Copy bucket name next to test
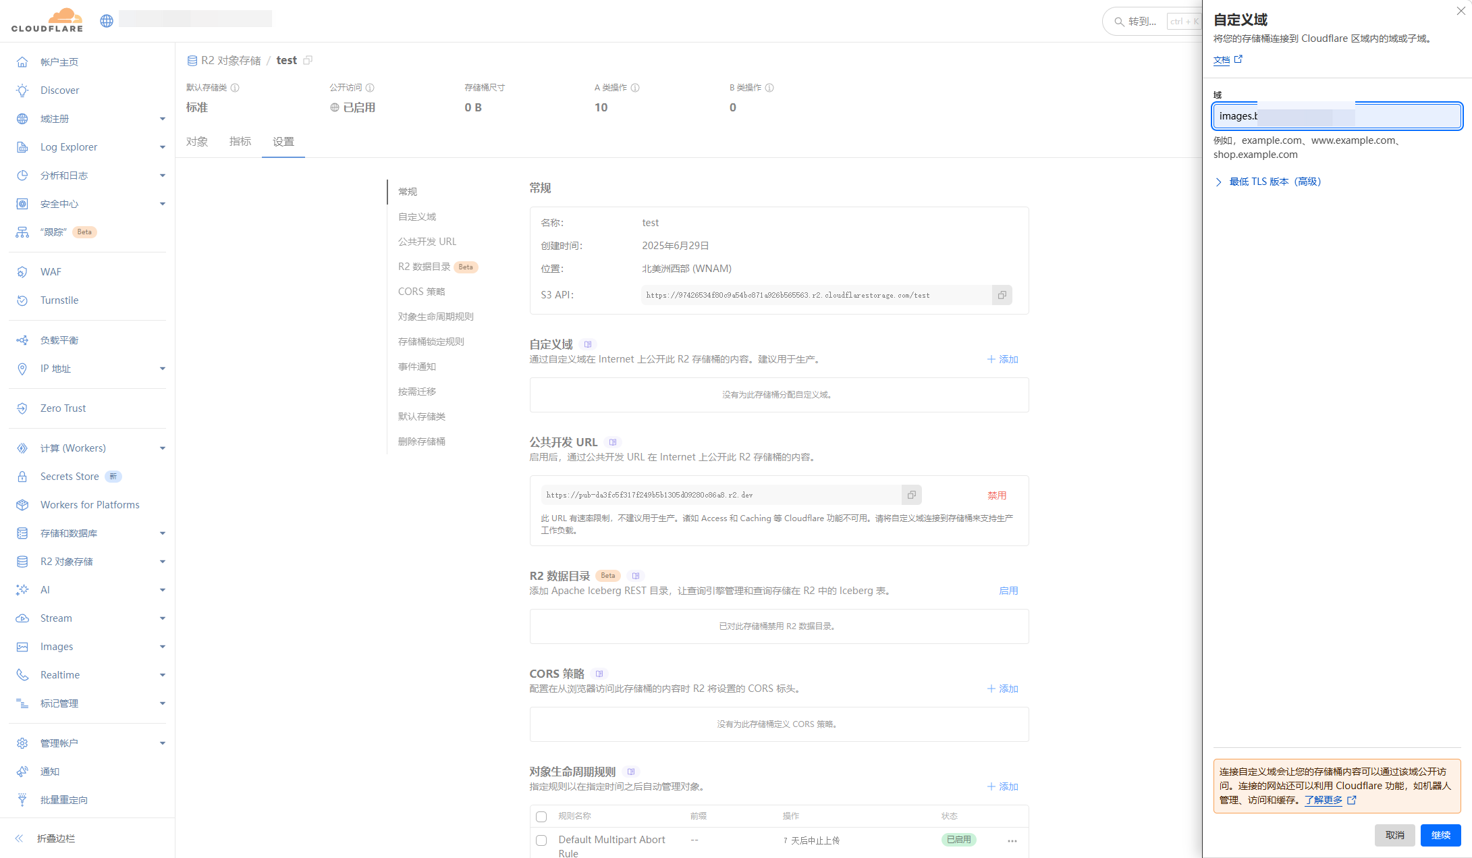 308,60
